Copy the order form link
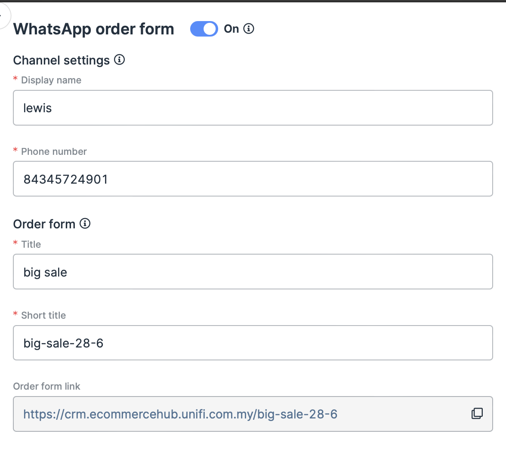This screenshot has height=455, width=506. [477, 414]
